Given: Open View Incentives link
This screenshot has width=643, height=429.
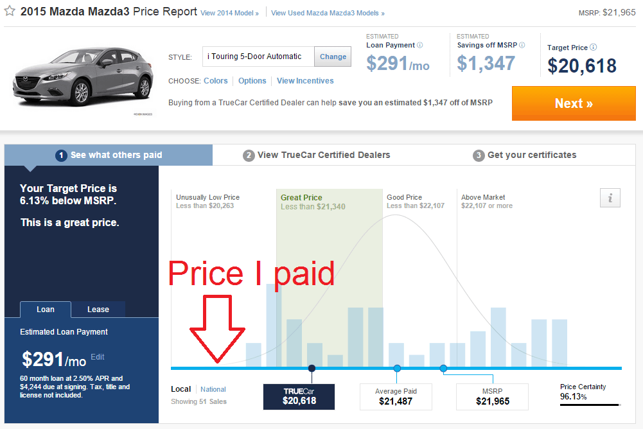Looking at the screenshot, I should coord(305,81).
